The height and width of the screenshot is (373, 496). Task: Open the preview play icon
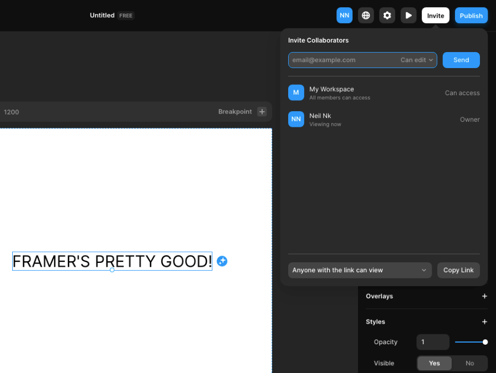(x=408, y=15)
